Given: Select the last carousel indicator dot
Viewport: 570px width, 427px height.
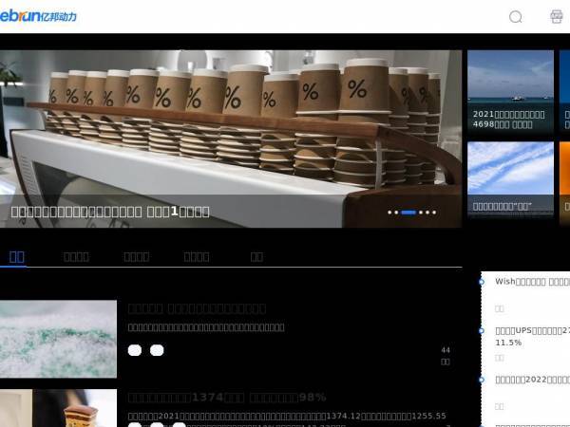Looking at the screenshot, I should (x=434, y=213).
